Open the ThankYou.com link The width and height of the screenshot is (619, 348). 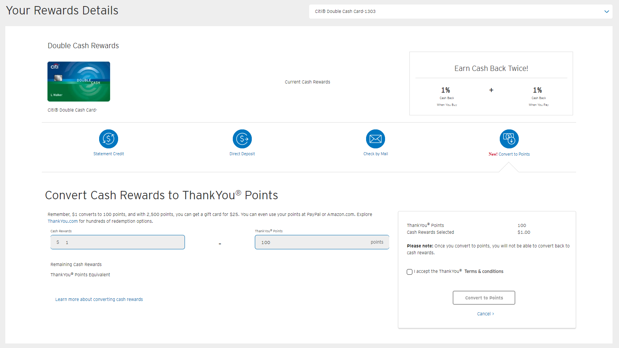[63, 221]
